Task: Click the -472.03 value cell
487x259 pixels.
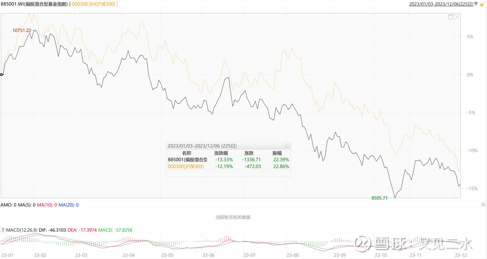Action: coord(253,167)
